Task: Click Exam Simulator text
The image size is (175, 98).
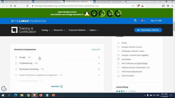Action: tap(128, 76)
